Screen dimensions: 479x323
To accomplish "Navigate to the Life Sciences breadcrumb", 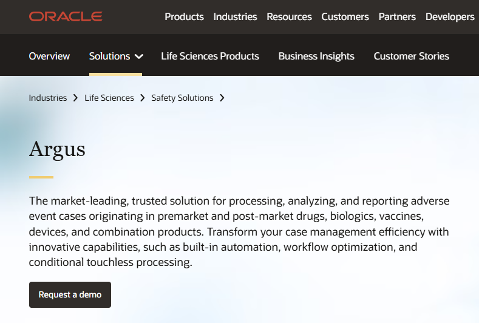I will point(109,97).
